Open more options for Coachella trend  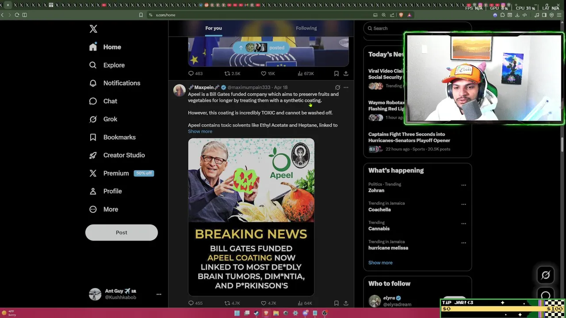[463, 204]
